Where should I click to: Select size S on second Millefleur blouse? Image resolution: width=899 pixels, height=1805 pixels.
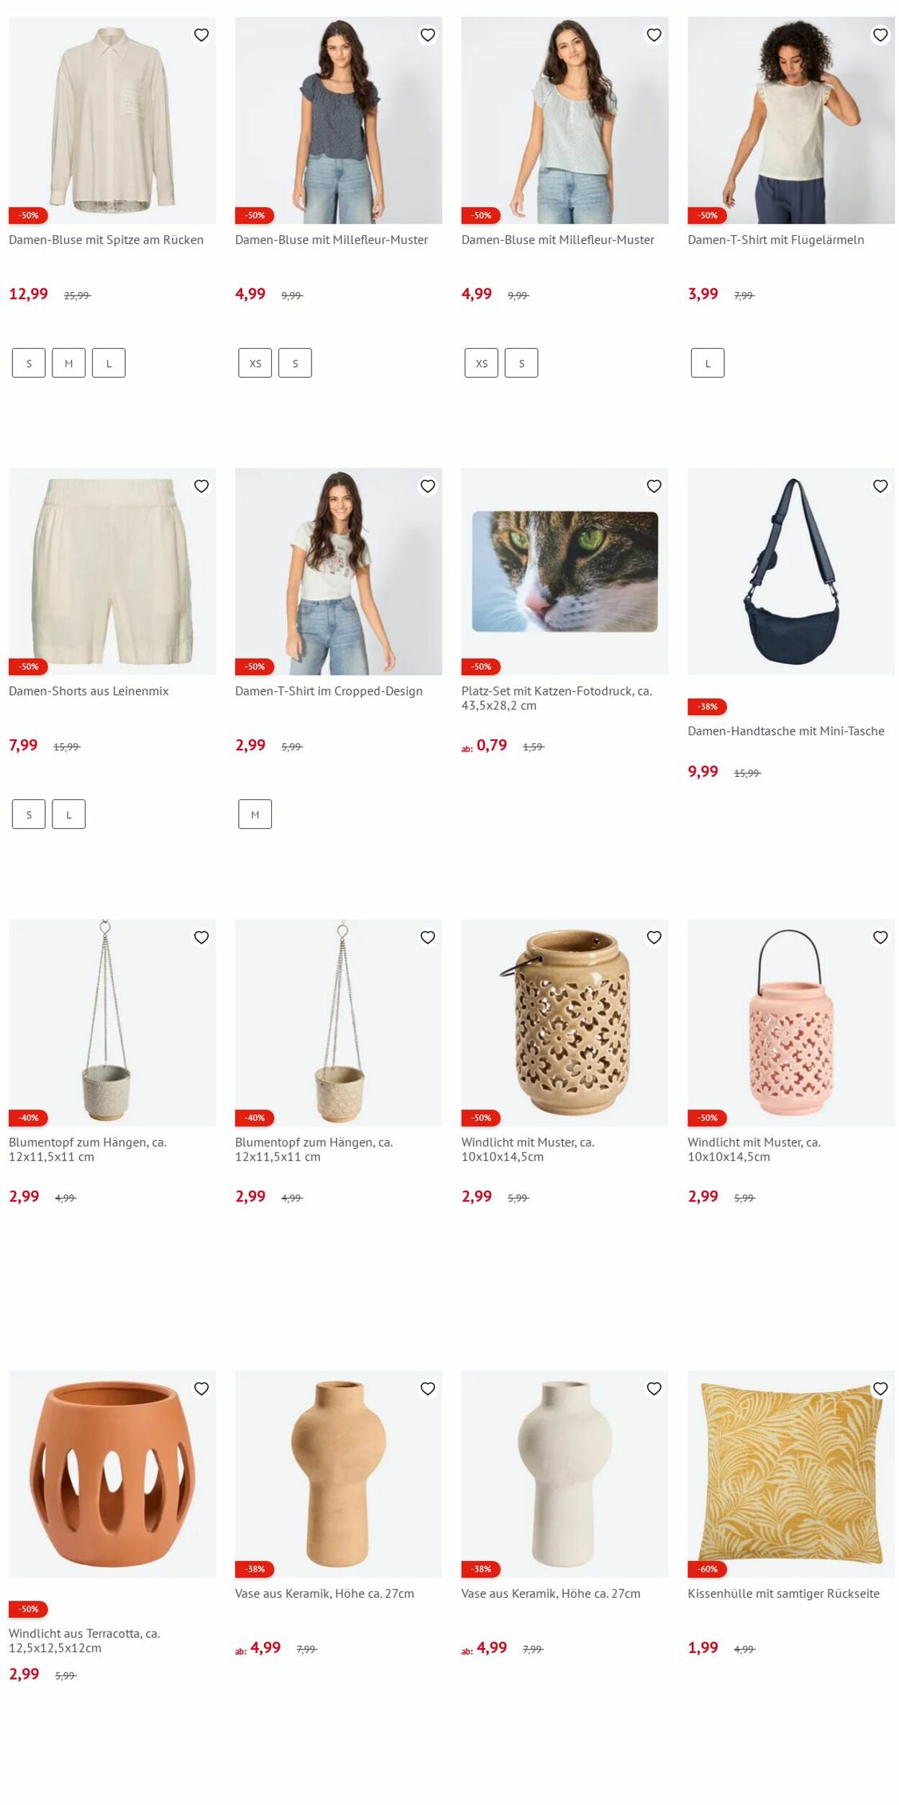[x=521, y=363]
